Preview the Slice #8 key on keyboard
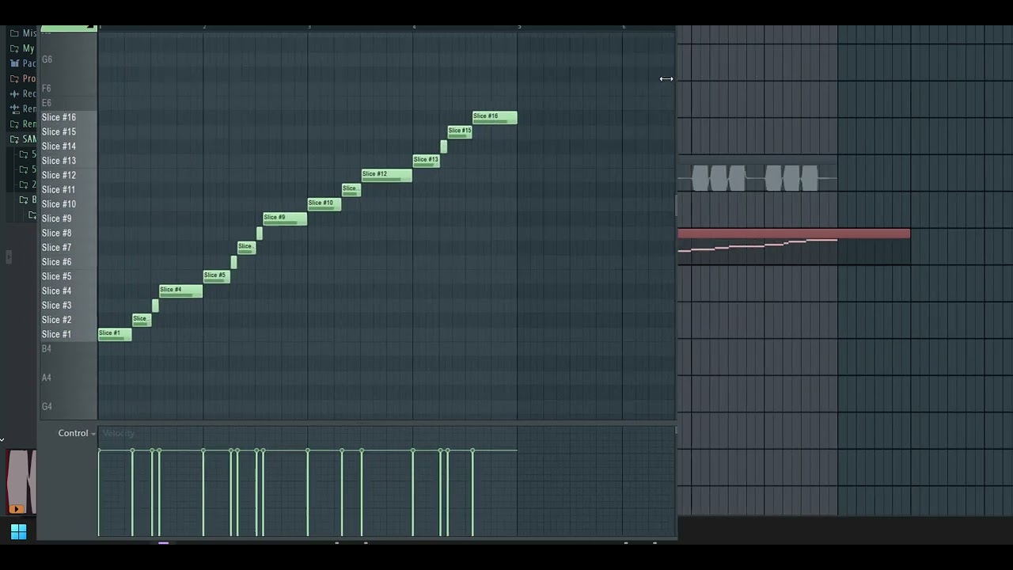Image resolution: width=1013 pixels, height=570 pixels. coord(69,233)
